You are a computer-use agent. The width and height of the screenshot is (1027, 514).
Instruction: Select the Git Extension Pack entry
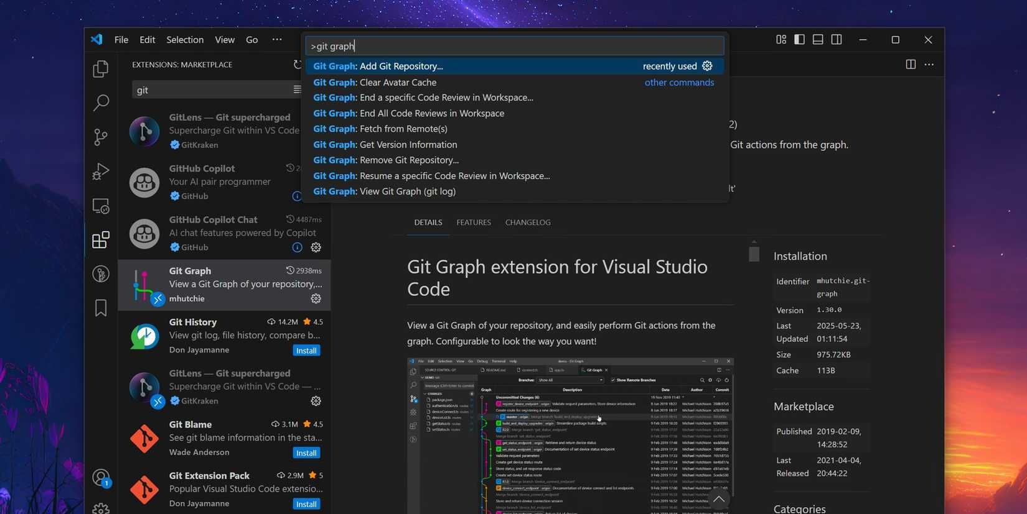pos(224,490)
